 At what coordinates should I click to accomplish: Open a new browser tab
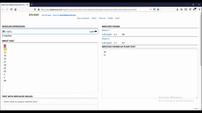(32, 5)
